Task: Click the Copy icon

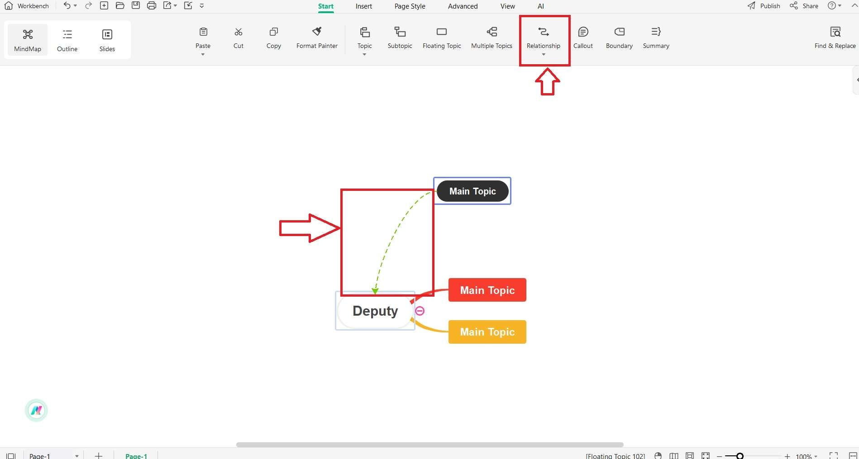Action: 274,32
